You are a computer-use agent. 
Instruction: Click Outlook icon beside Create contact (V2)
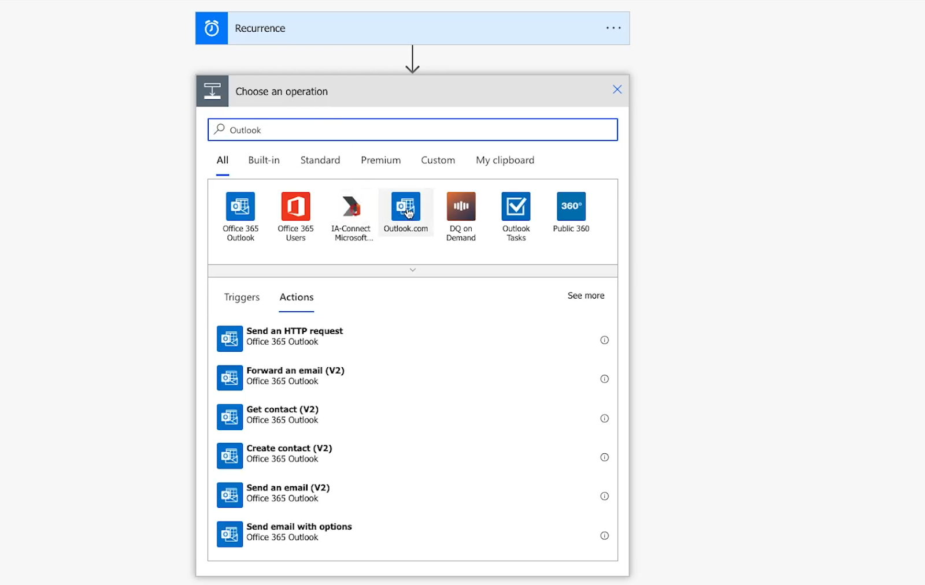click(x=230, y=456)
